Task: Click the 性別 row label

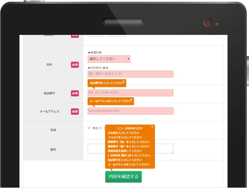Action: tap(53, 130)
